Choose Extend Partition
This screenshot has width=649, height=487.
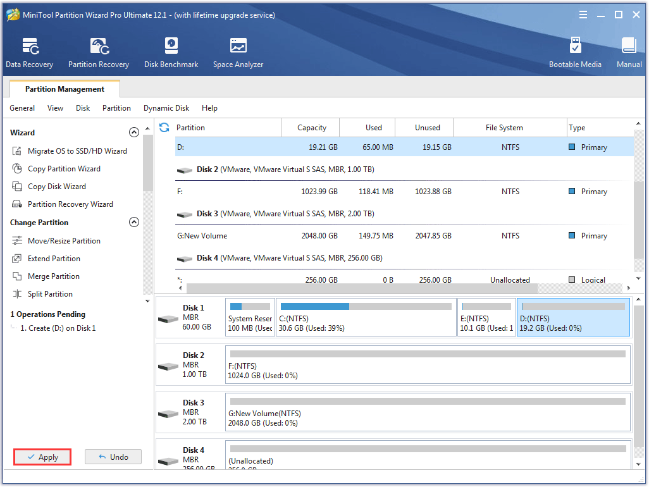click(46, 259)
